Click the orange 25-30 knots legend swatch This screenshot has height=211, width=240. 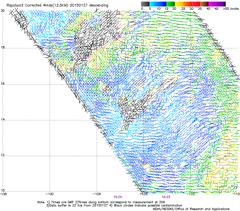(187, 4)
